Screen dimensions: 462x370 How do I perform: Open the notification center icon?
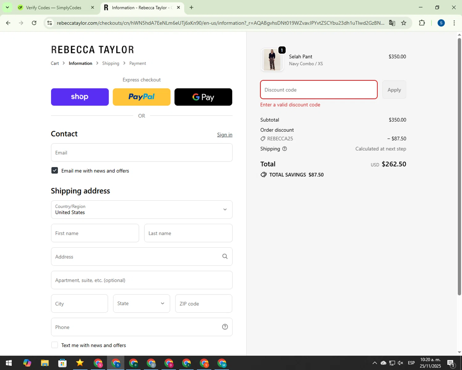[451, 363]
